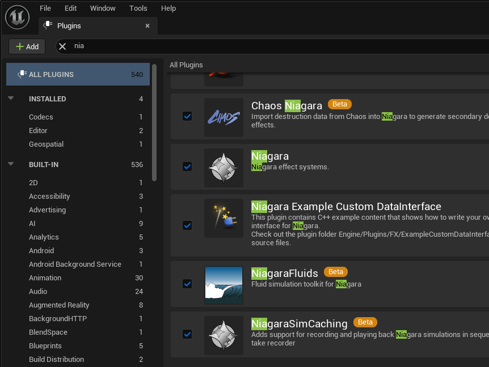
Task: Close the Plugins tab
Action: (147, 26)
